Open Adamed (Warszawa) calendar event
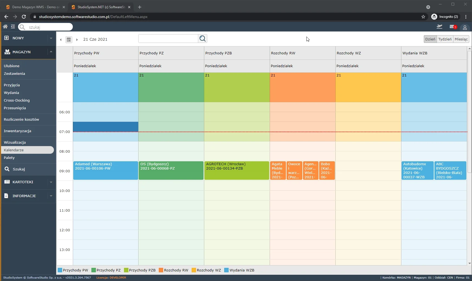The image size is (472, 281). 105,170
